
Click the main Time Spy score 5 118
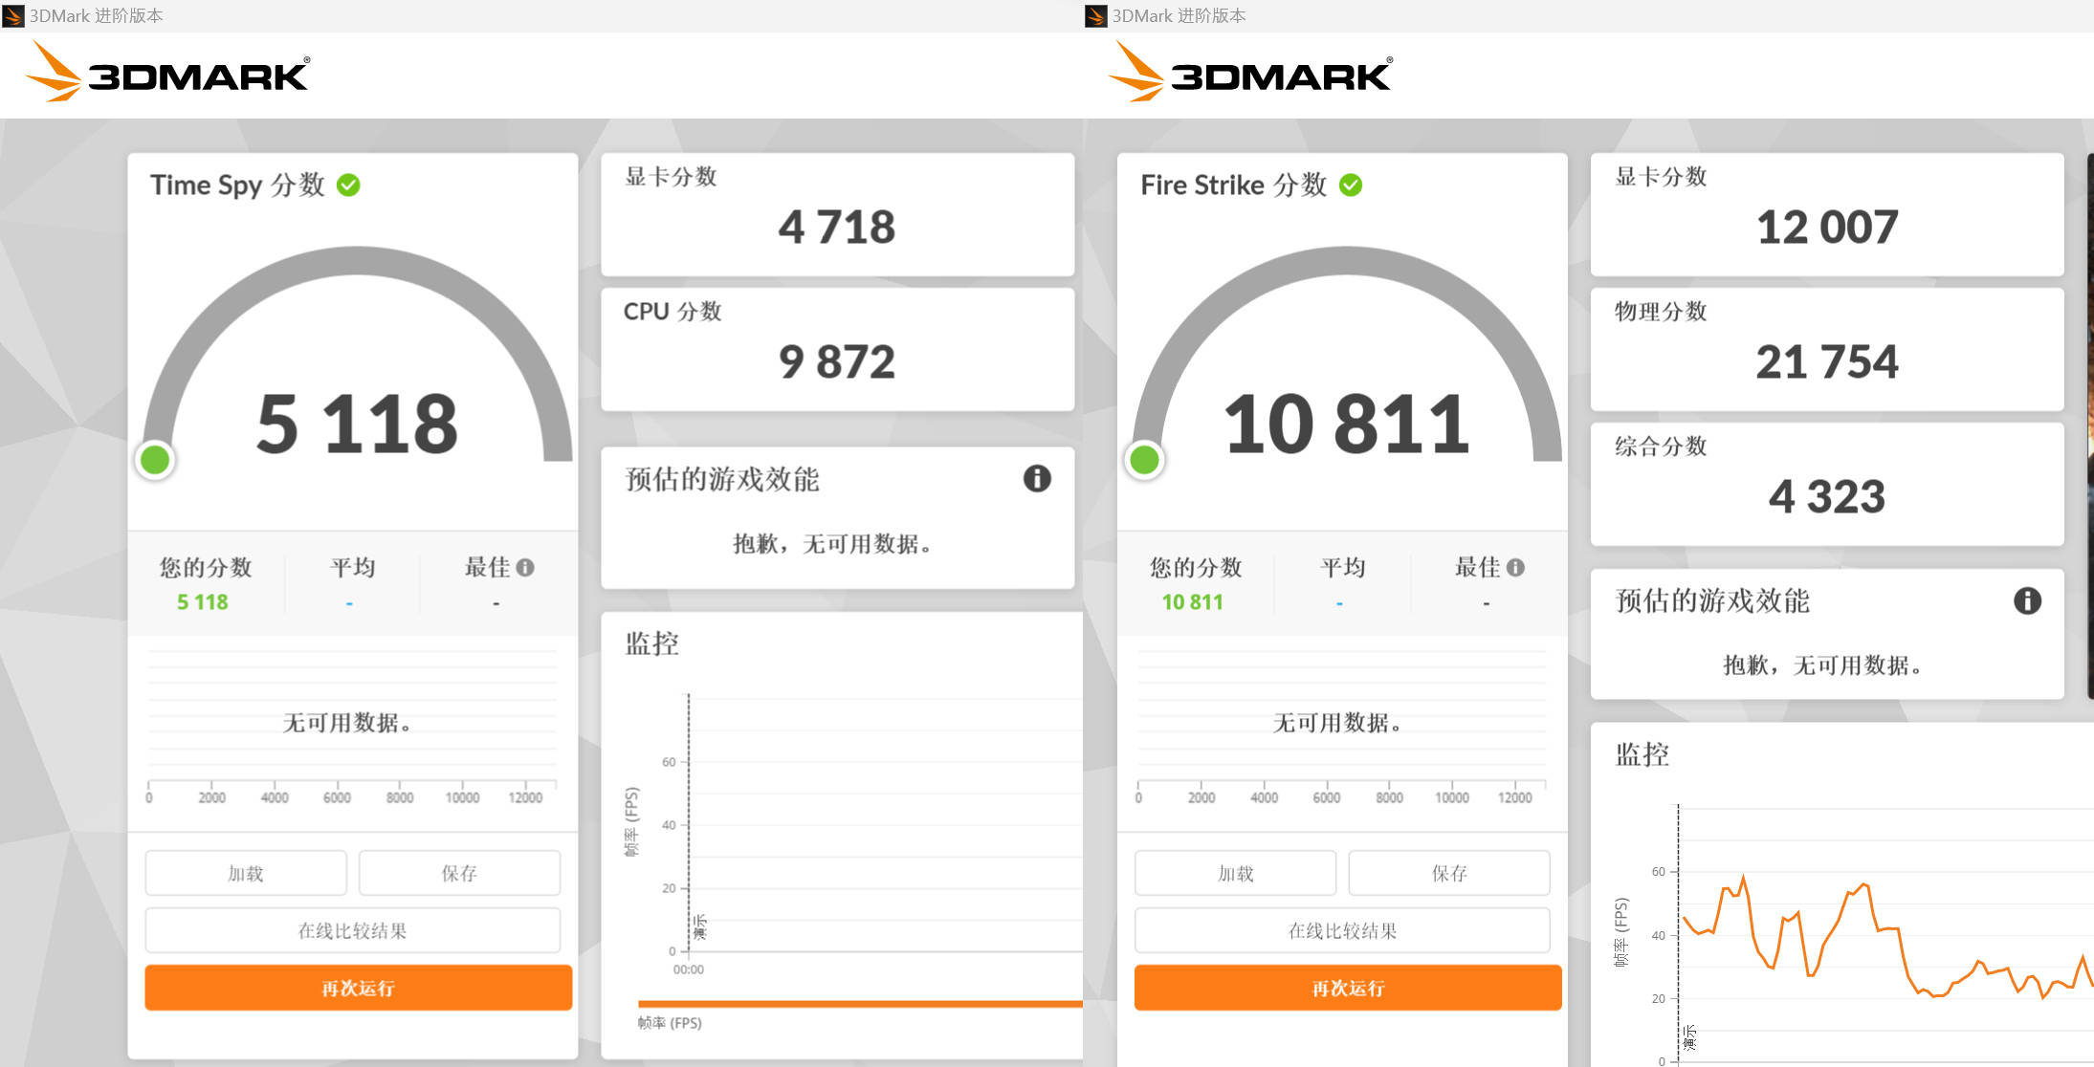tap(357, 424)
